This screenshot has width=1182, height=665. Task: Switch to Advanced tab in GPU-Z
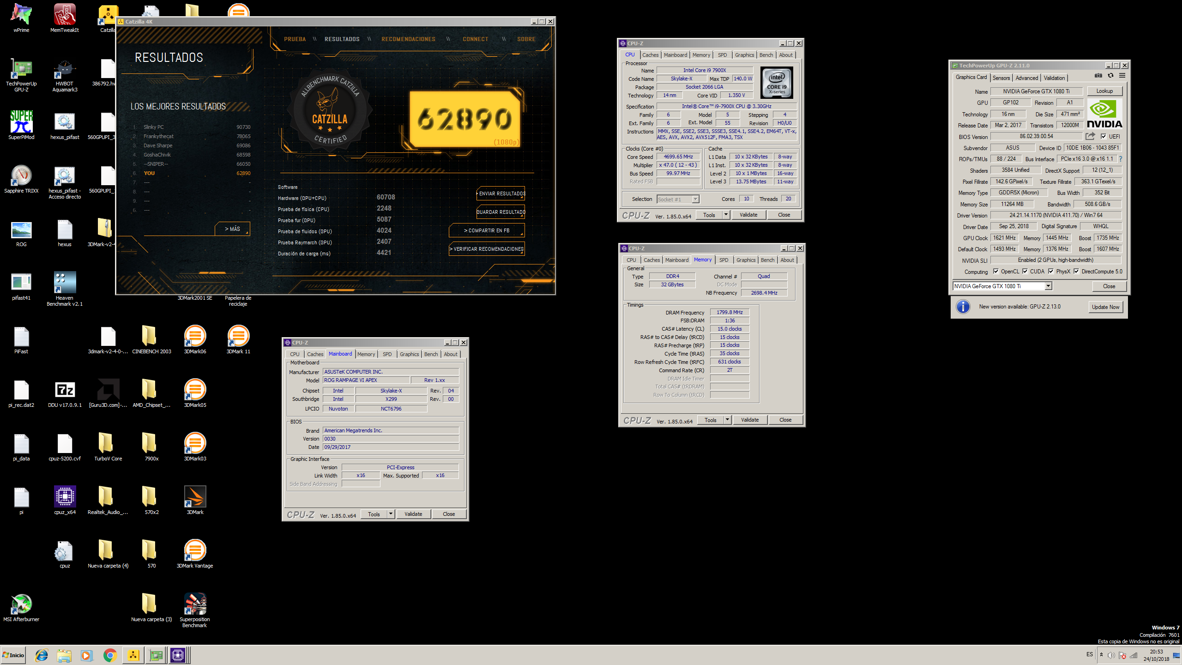point(1027,78)
